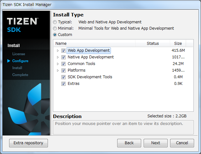Uncheck the Native App Development checkbox

(x=63, y=57)
